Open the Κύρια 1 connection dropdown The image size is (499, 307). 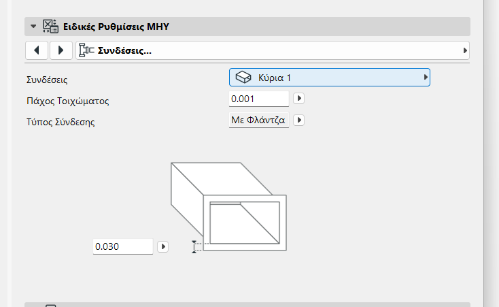[x=330, y=78]
